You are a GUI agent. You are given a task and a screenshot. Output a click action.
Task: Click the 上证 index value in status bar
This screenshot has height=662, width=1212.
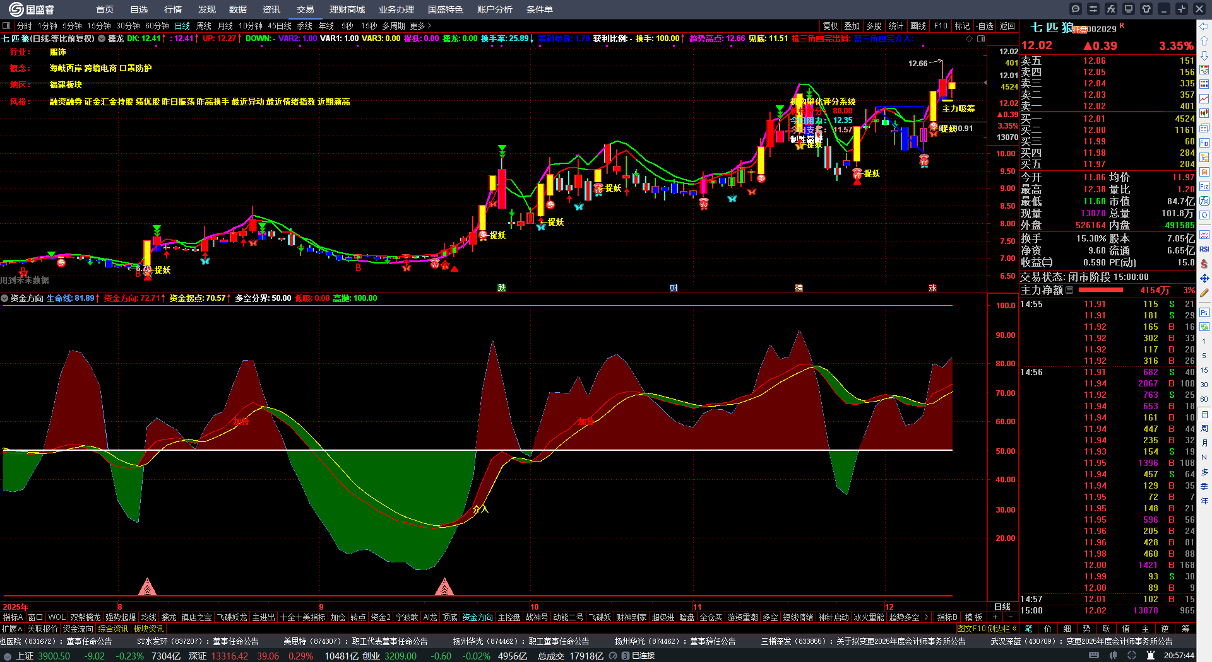click(54, 656)
